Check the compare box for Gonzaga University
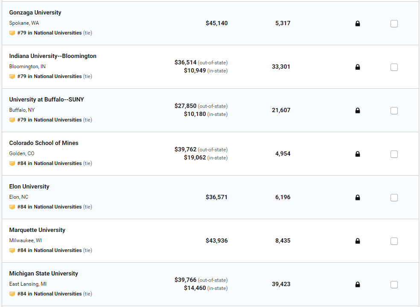 pos(394,23)
